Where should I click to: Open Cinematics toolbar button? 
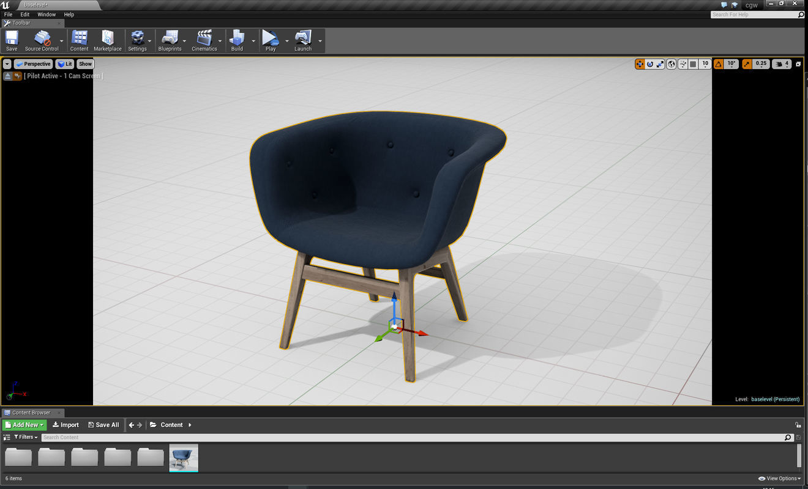pos(204,40)
